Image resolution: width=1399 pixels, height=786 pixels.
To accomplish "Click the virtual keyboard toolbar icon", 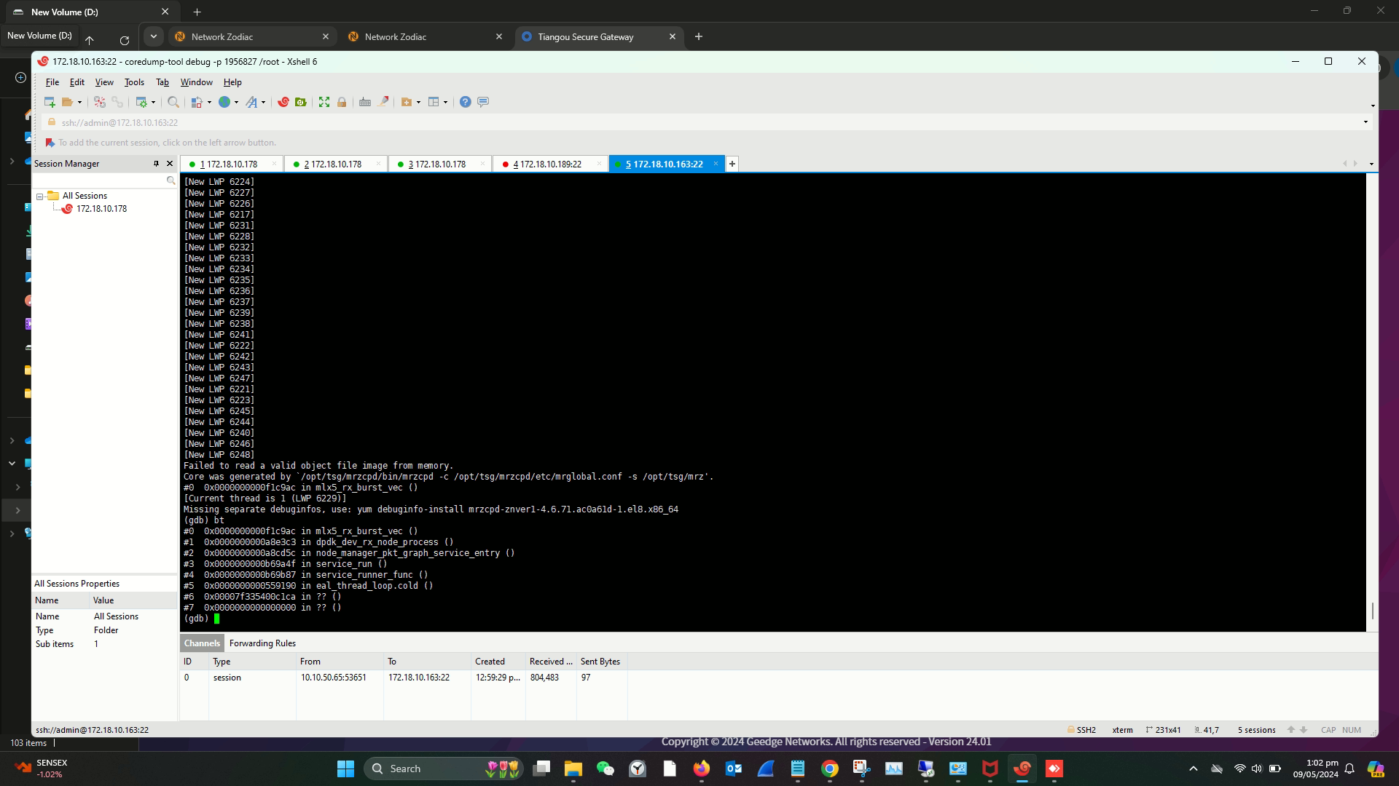I will pos(365,102).
